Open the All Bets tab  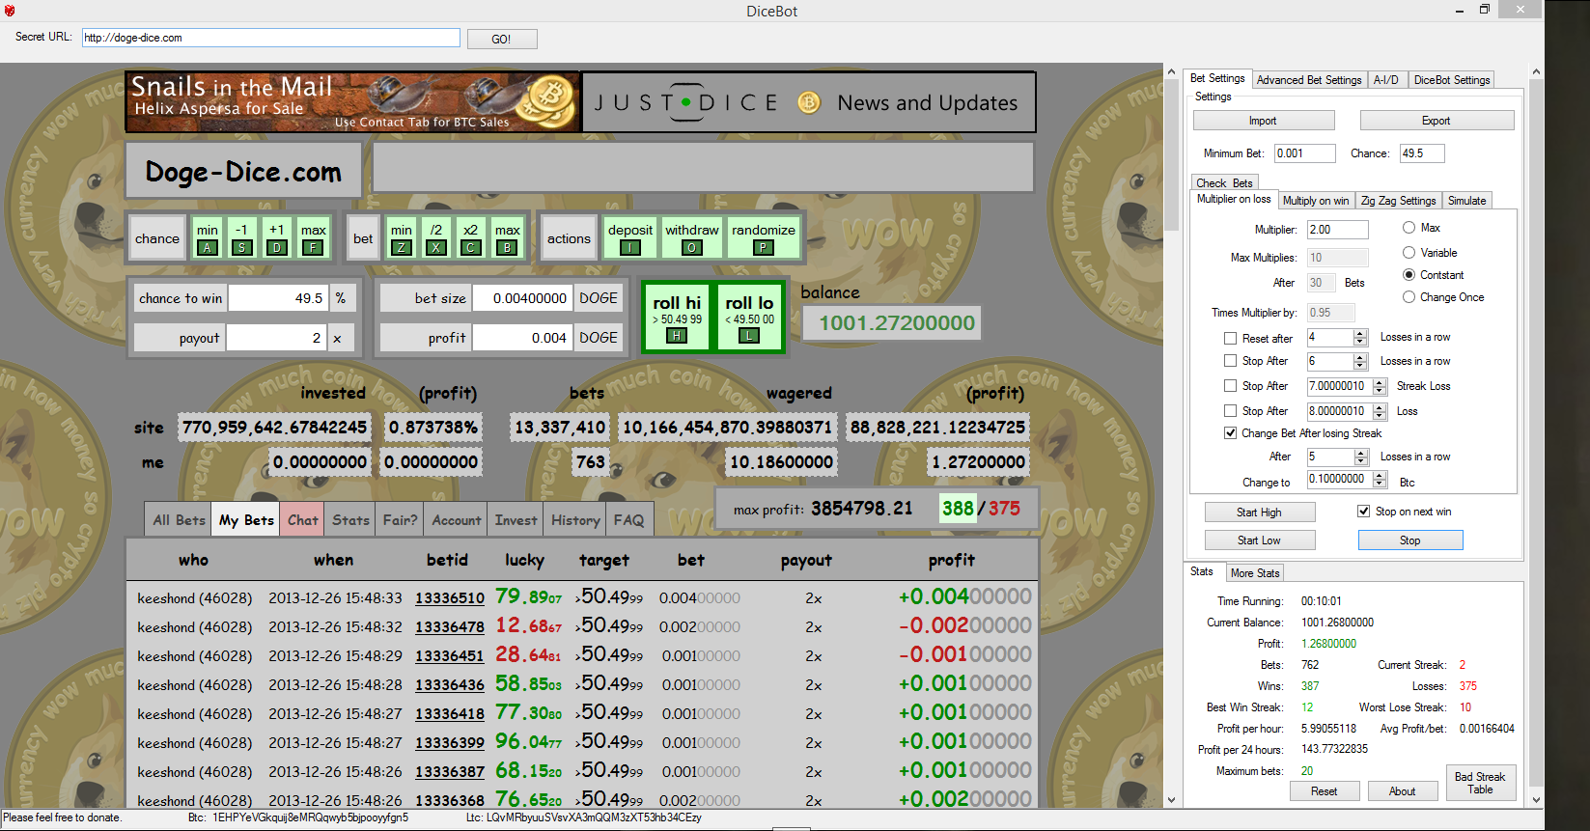179,519
